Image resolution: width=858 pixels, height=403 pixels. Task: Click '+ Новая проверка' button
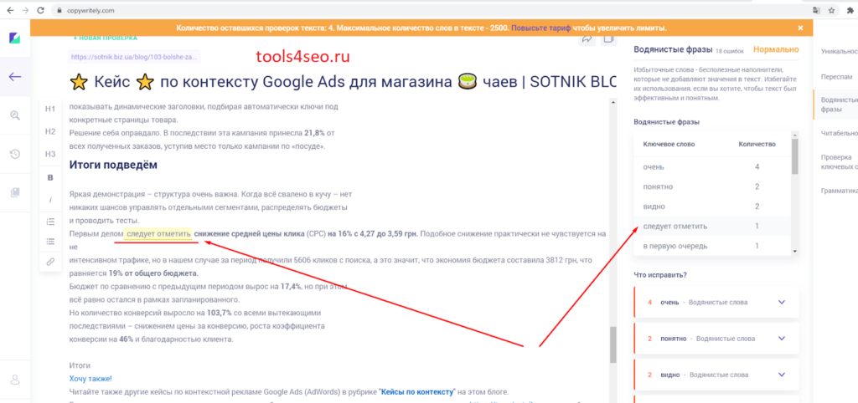click(x=105, y=38)
